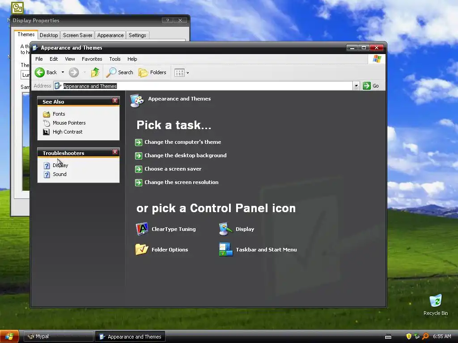
Task: Expand the Address bar dropdown arrow
Action: coord(356,86)
